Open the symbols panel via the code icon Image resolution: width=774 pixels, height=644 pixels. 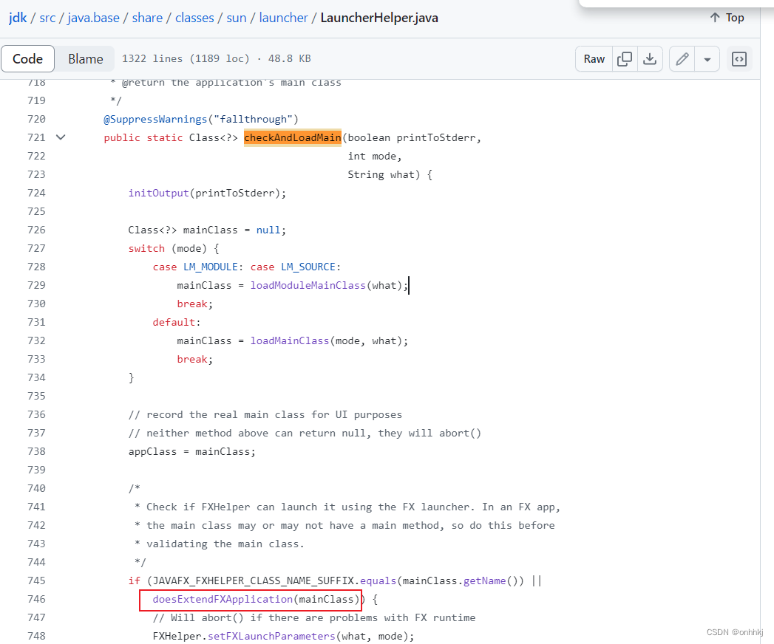coord(739,58)
